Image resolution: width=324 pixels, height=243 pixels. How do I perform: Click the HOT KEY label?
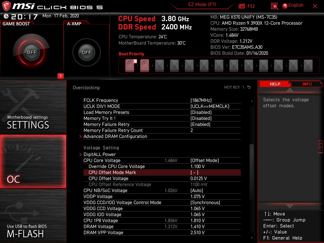(232, 87)
